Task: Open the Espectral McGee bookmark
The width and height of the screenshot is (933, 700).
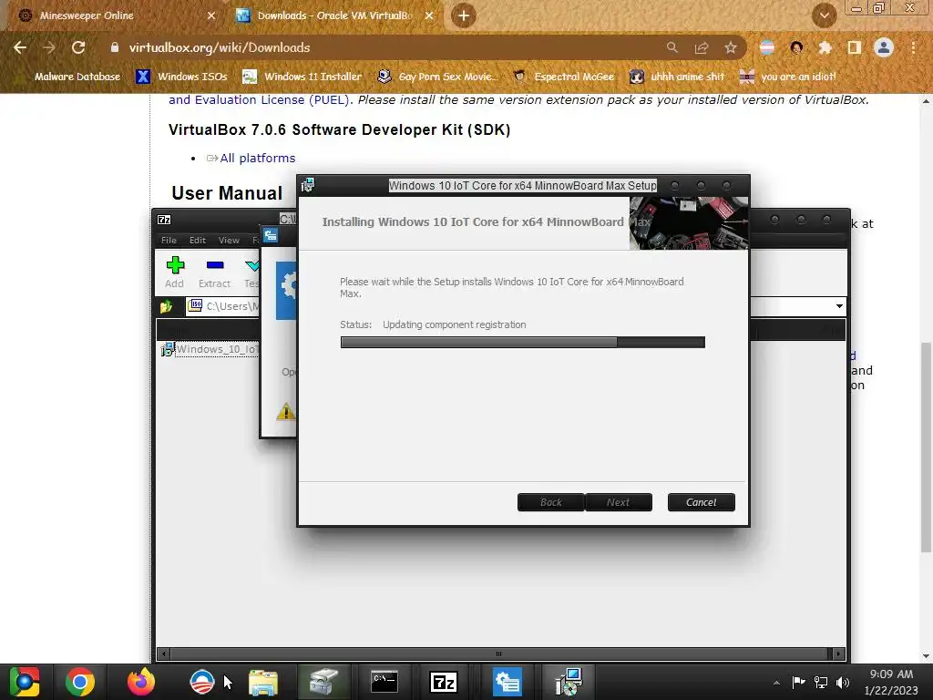Action: [x=563, y=77]
